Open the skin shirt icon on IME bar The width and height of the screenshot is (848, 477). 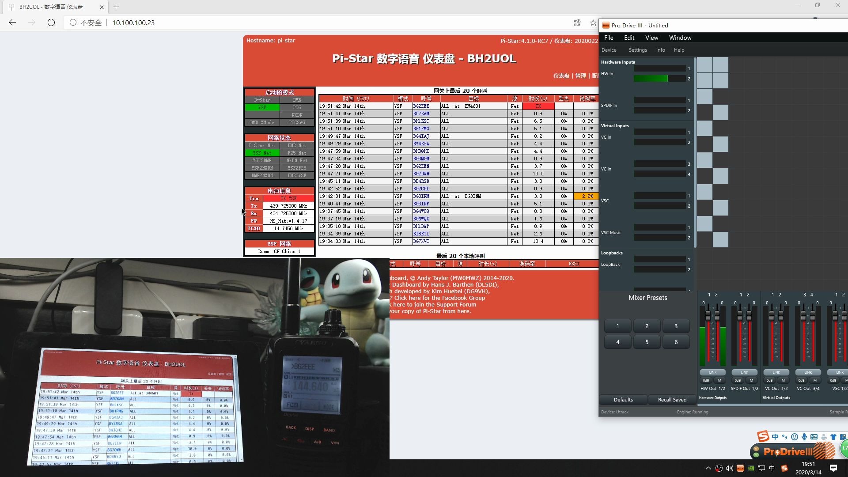pyautogui.click(x=833, y=437)
